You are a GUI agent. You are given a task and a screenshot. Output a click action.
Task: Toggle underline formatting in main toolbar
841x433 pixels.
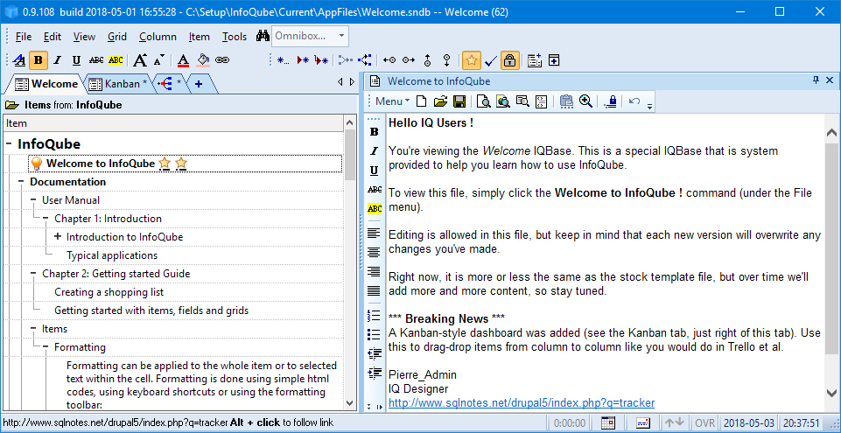(x=76, y=60)
